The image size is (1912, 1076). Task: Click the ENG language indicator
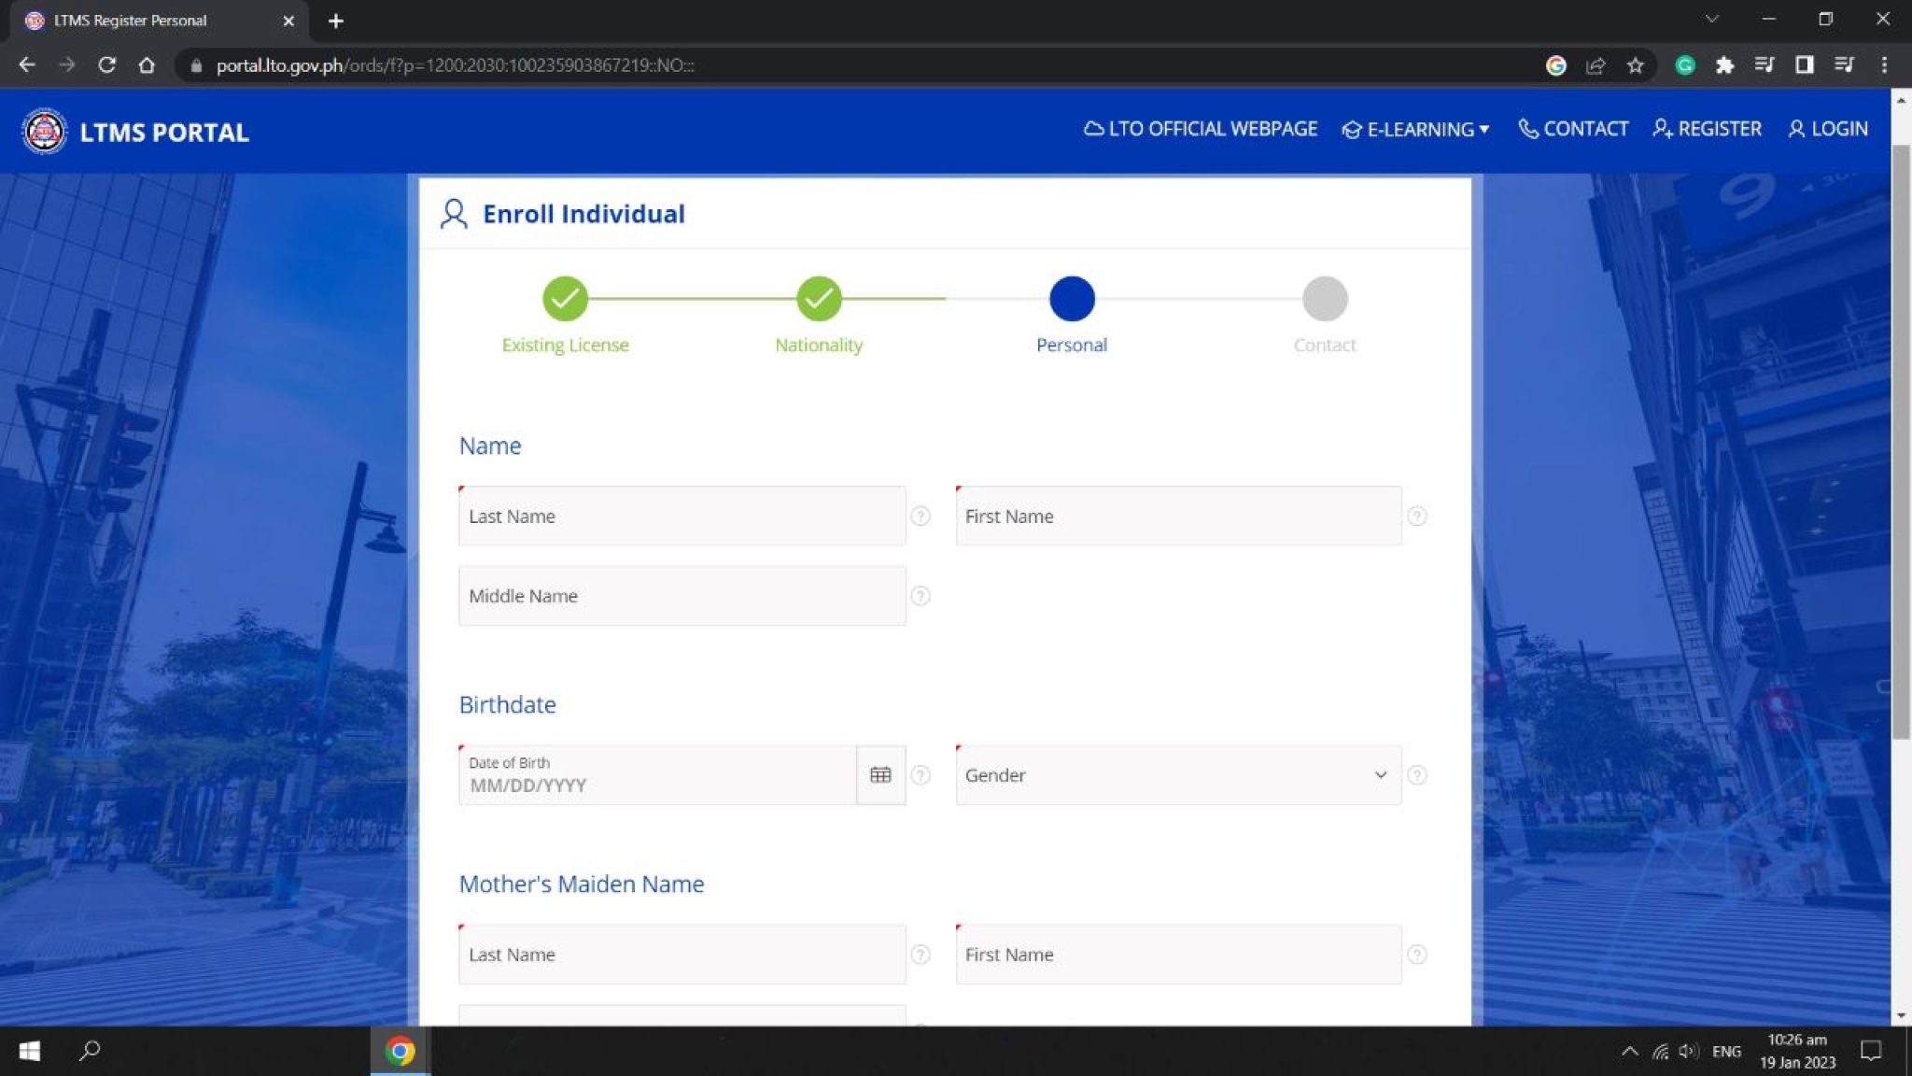pos(1726,1051)
